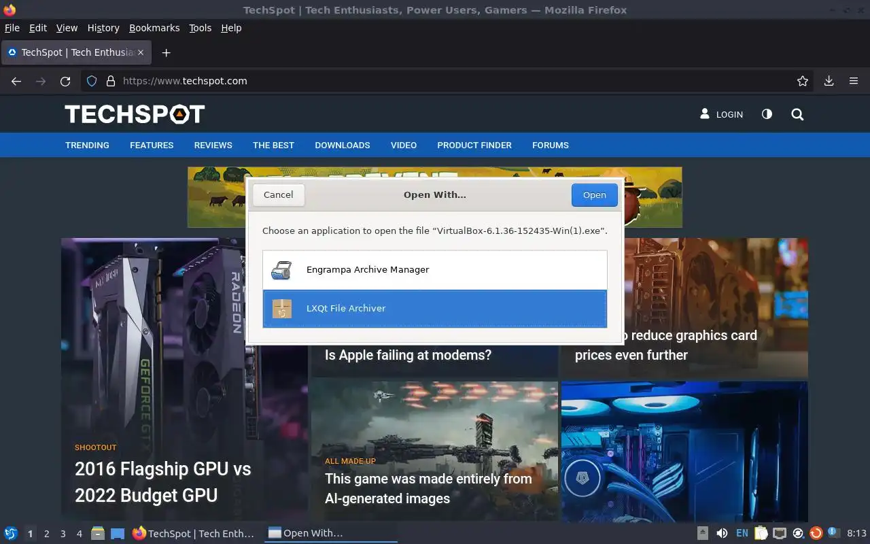This screenshot has width=870, height=544.
Task: Open the reduce graphics card prices article
Action: click(666, 345)
